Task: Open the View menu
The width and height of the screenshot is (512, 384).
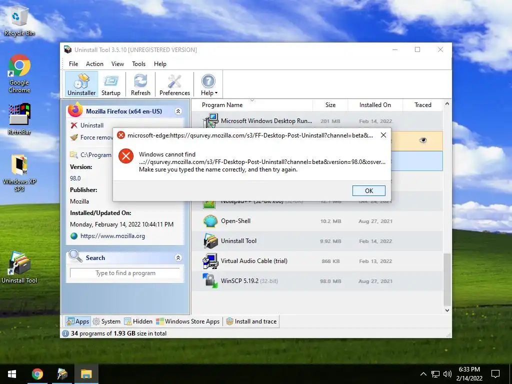Action: (117, 64)
